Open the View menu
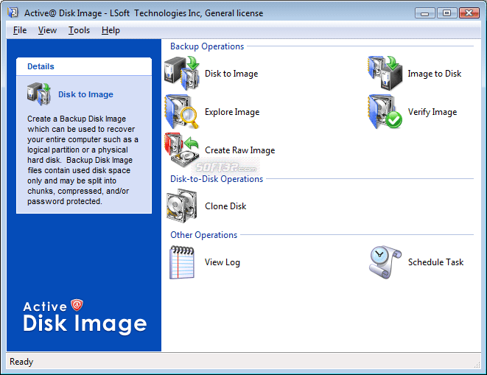Screen dimensions: 487x375 pos(47,30)
